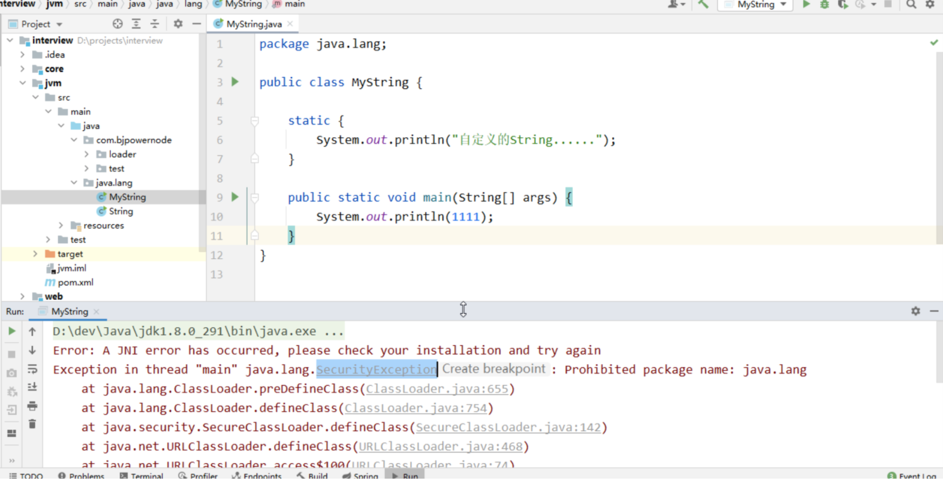Click the stop icon in Run panel

[x=11, y=354]
